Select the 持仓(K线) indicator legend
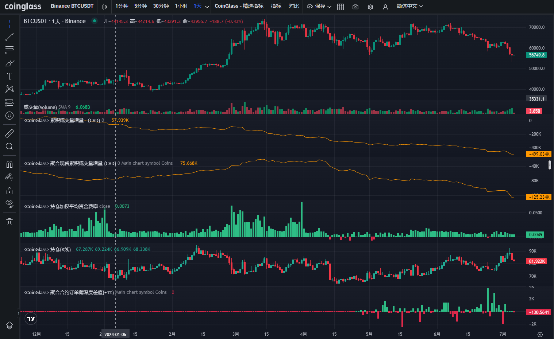The height and width of the screenshot is (339, 554). 47,249
